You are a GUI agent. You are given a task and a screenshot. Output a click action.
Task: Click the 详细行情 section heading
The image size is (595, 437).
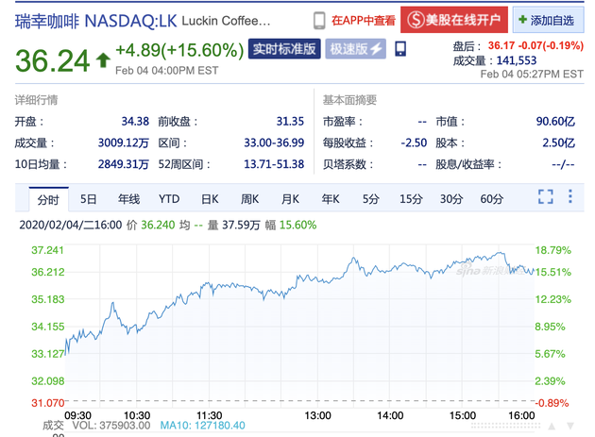37,100
